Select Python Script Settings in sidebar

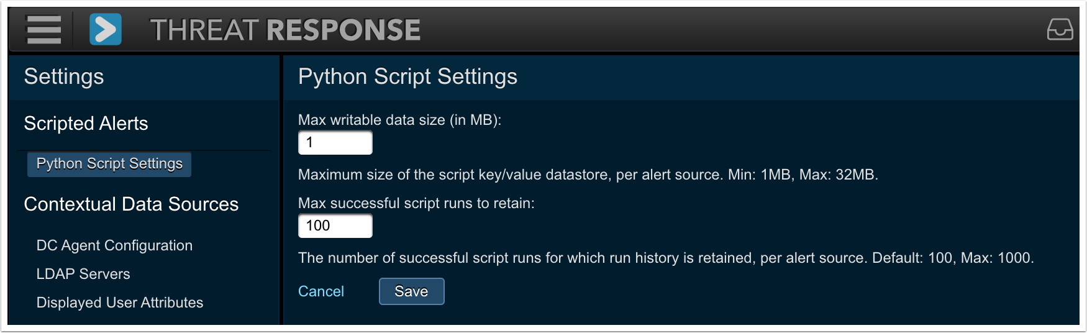109,164
